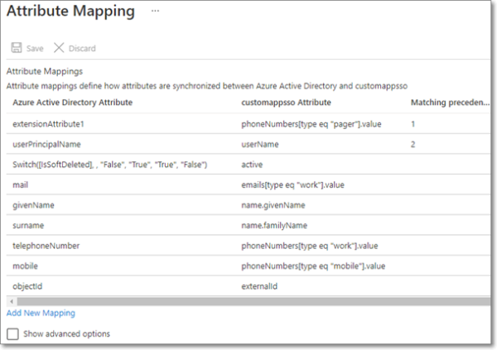497x350 pixels.
Task: Open the Switch([IsSoftDeleted]) expression mapping
Action: tap(109, 165)
